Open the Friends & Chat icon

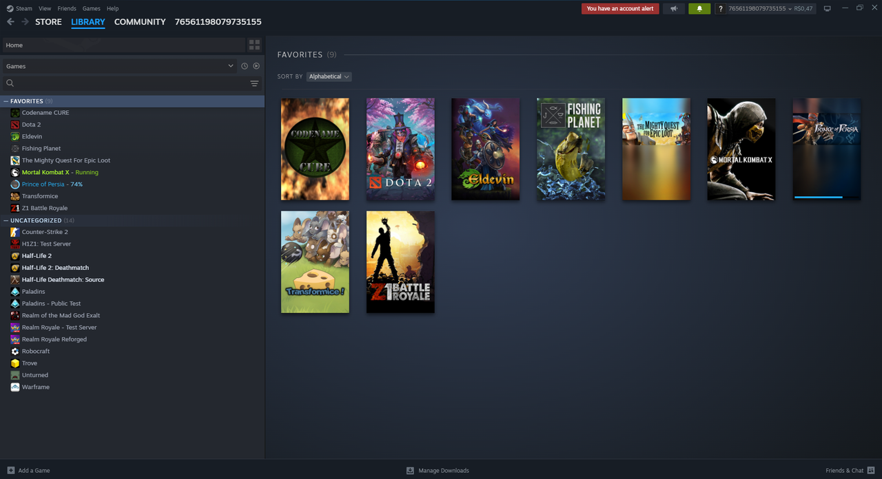871,471
